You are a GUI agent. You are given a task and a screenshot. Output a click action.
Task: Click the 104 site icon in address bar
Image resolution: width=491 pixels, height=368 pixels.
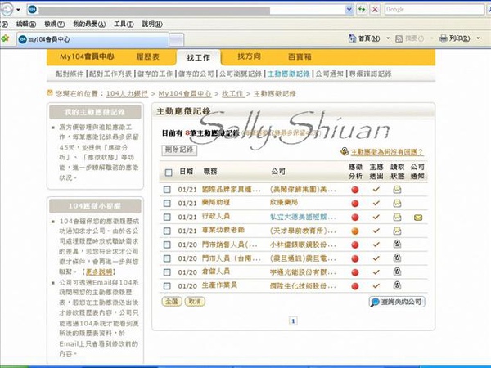(32, 9)
